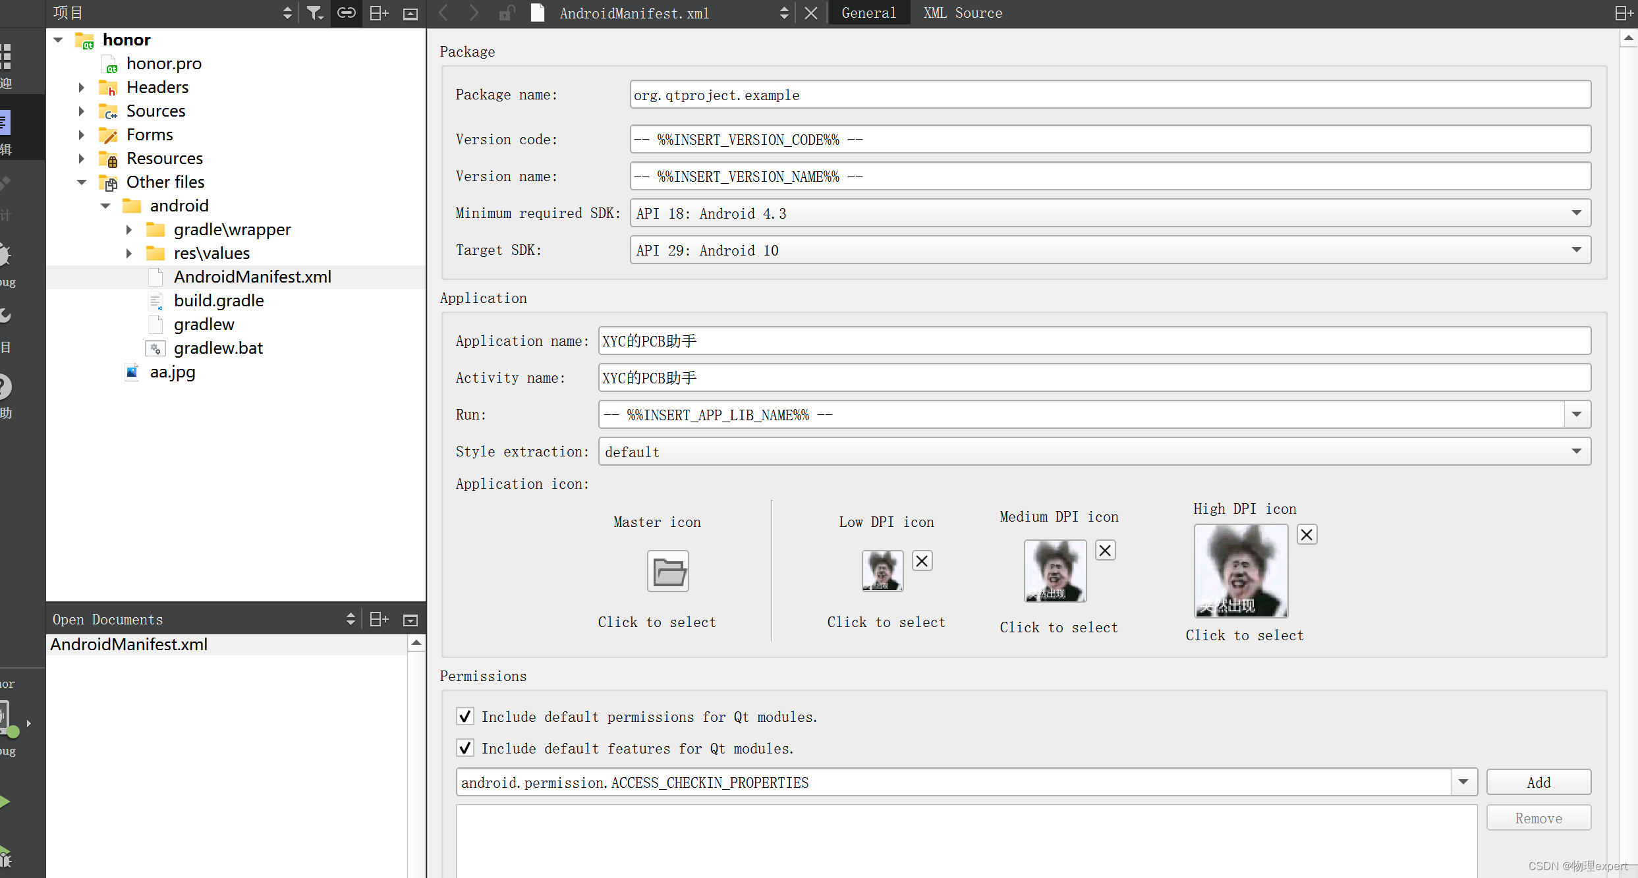Go back with the left navigation arrow
Image resolution: width=1638 pixels, height=878 pixels.
[x=444, y=13]
